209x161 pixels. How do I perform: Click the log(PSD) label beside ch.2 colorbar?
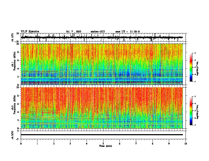pyautogui.click(x=197, y=112)
